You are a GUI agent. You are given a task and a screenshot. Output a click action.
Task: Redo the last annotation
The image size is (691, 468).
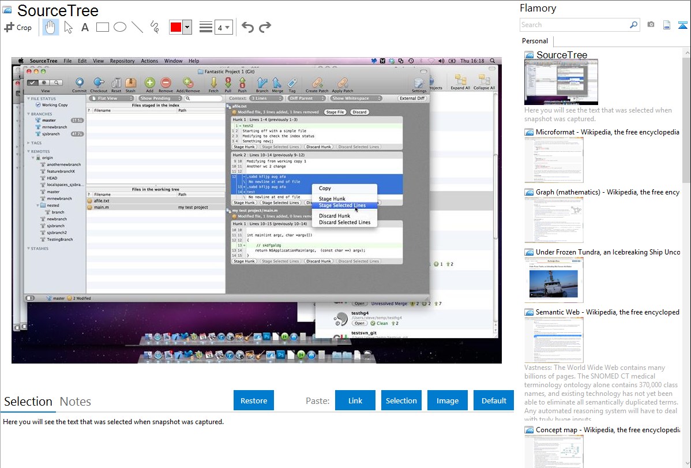click(x=265, y=27)
